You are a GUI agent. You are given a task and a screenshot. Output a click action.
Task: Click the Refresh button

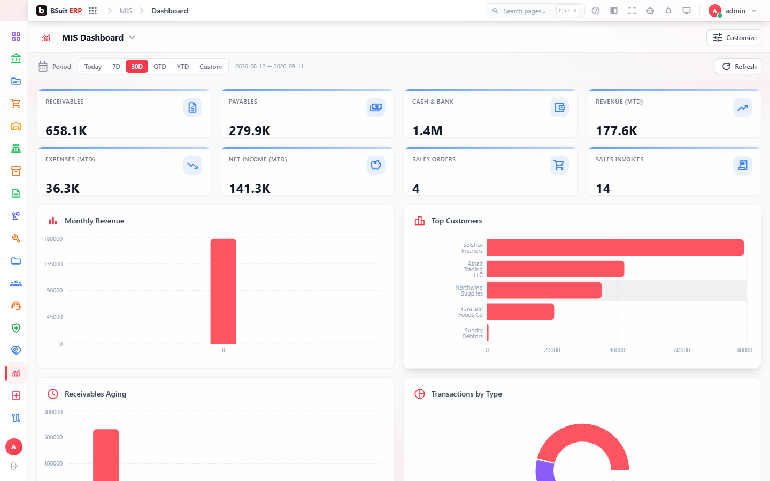(738, 66)
